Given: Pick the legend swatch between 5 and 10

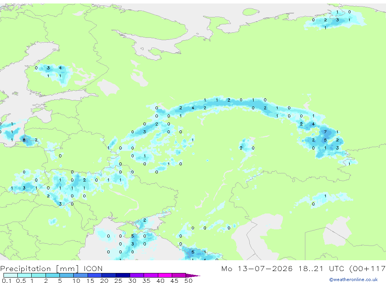Looking at the screenshot, I should [67, 275].
